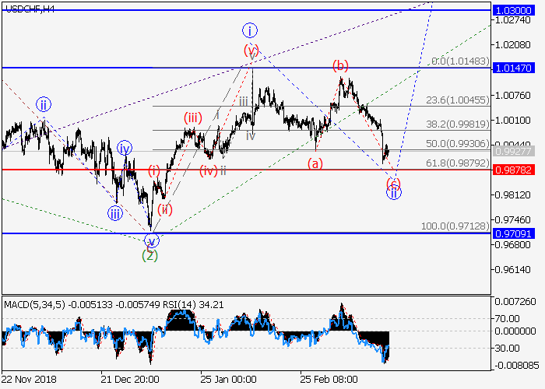The image size is (545, 389).
Task: Click the 25 Jan 00:00 date marker
Action: [228, 380]
